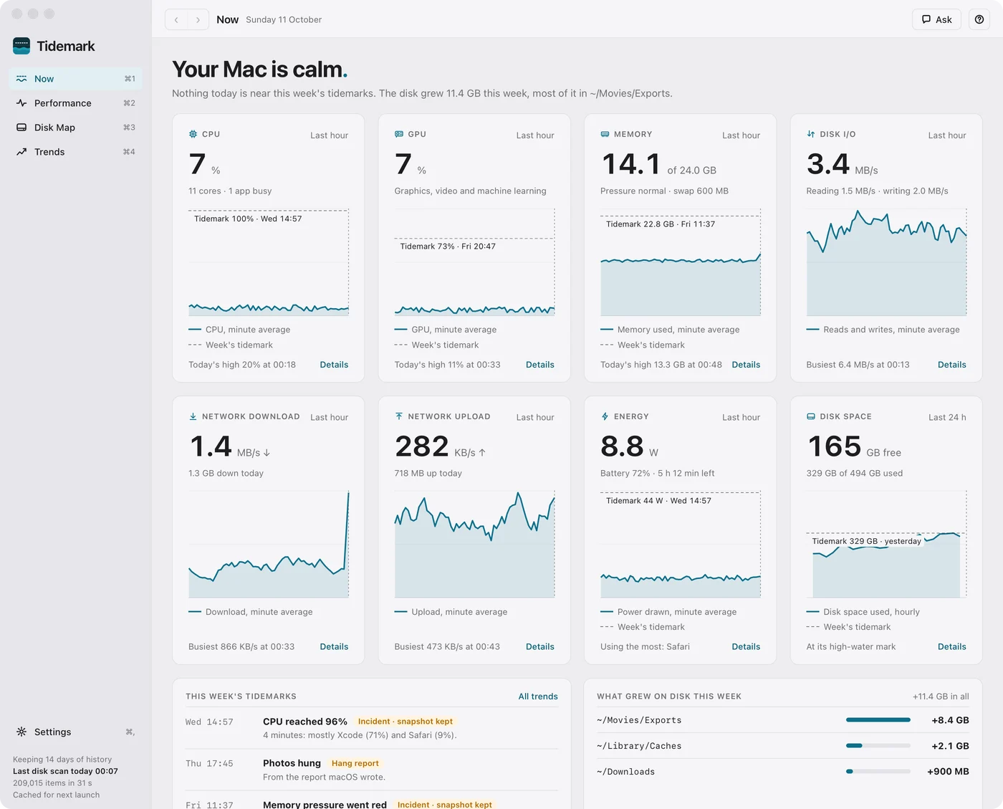Click the Network Upload arrow icon

[399, 416]
